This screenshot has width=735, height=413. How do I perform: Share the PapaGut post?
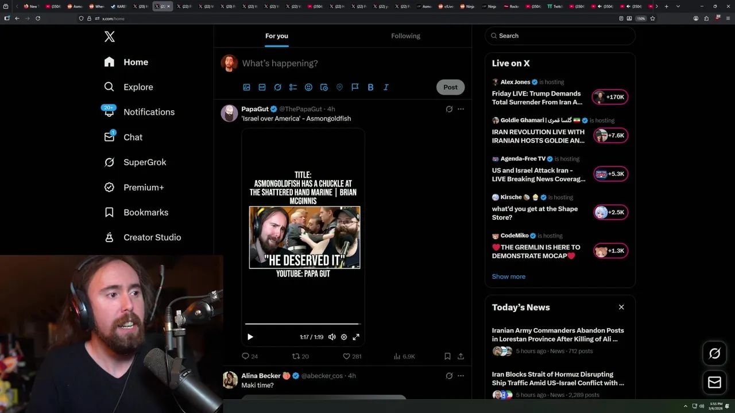click(x=461, y=356)
